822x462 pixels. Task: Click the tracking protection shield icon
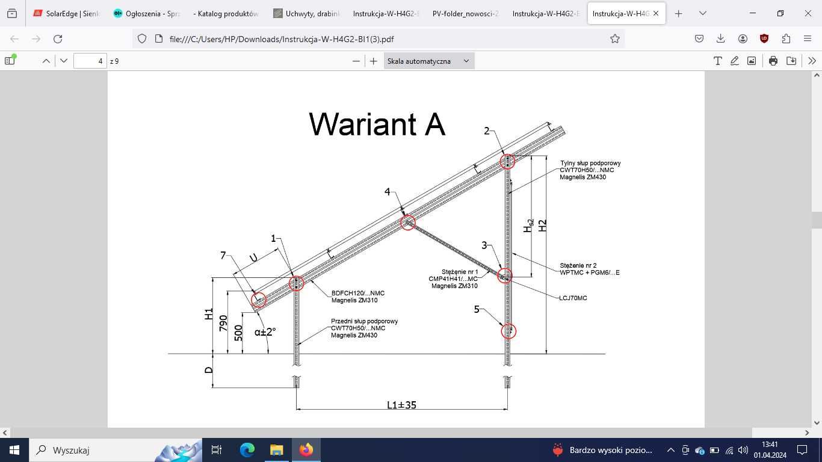pyautogui.click(x=142, y=38)
